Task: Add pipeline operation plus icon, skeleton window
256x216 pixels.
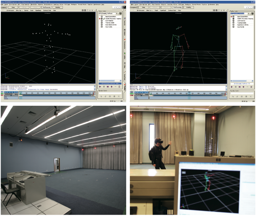Action: 243,87
